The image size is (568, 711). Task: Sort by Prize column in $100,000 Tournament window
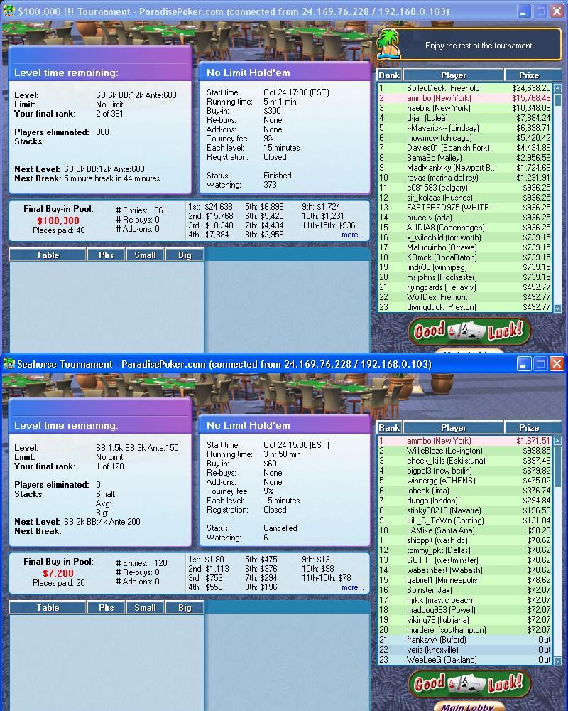click(528, 75)
